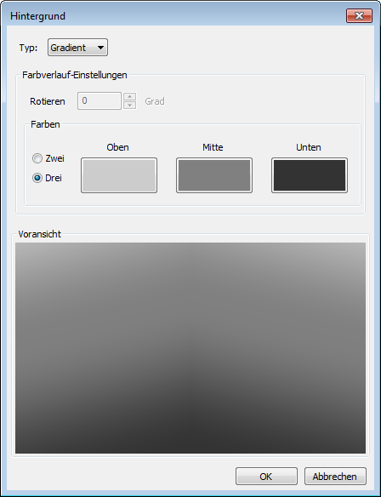This screenshot has width=381, height=497.
Task: Open the Unten dark color swatch
Action: pyautogui.click(x=310, y=175)
